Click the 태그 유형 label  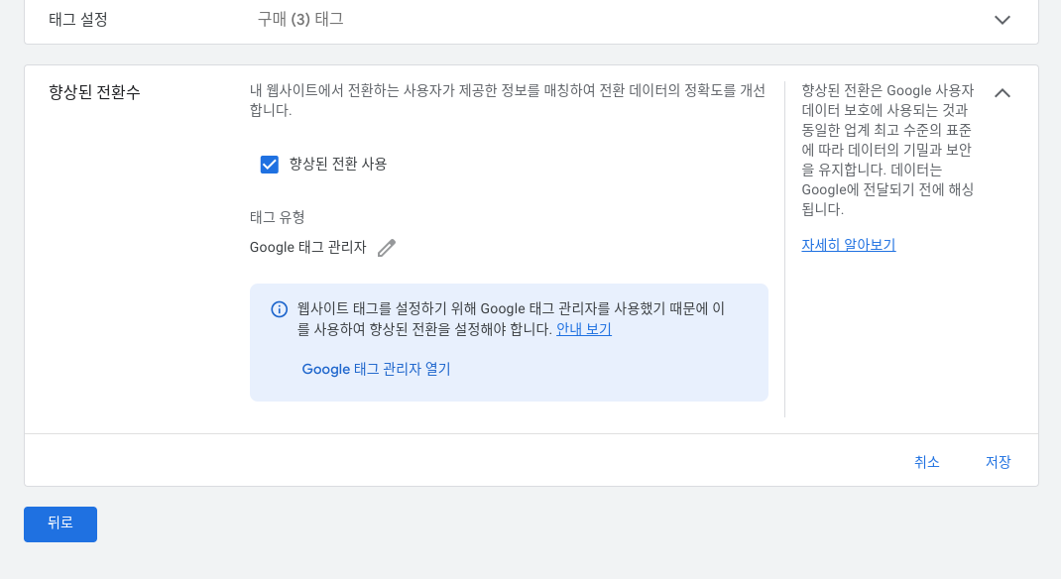[x=278, y=217]
